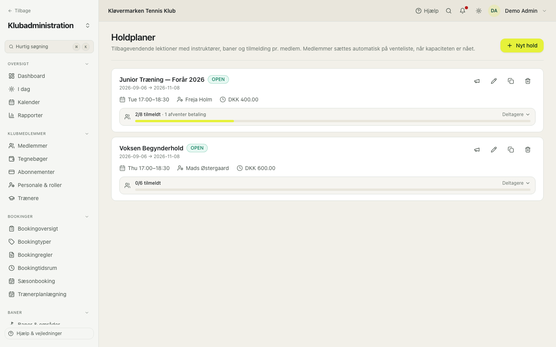Edit the Junior Træning hold with pencil icon

494,81
